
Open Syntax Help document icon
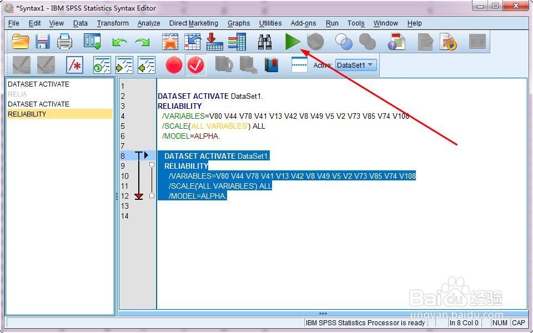pyautogui.click(x=396, y=42)
